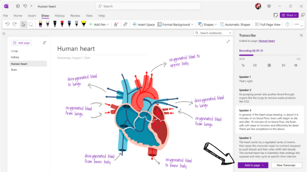Select the blue pen

[x=69, y=24]
